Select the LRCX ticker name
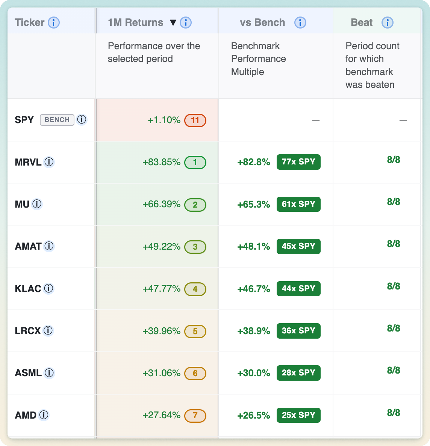The height and width of the screenshot is (446, 430). click(27, 331)
